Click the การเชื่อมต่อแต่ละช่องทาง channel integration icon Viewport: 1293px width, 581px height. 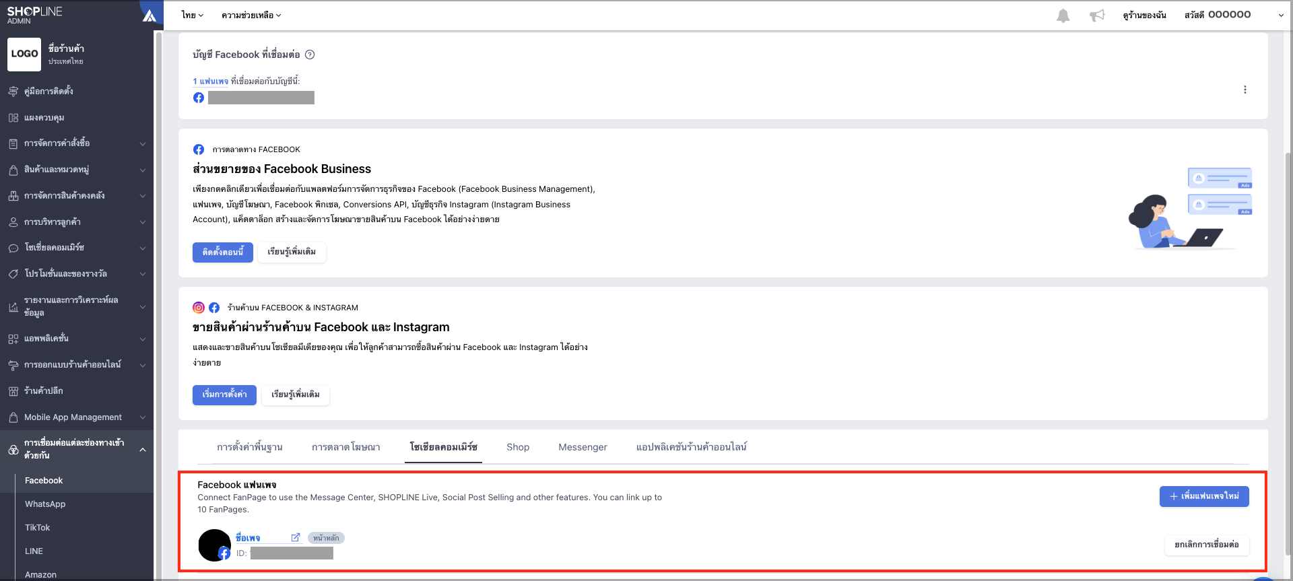13,449
